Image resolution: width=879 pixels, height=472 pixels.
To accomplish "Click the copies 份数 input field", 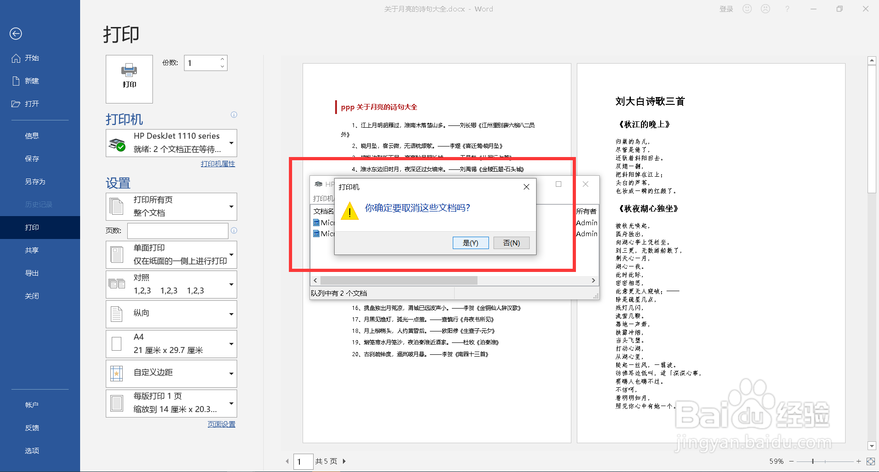I will tap(201, 63).
